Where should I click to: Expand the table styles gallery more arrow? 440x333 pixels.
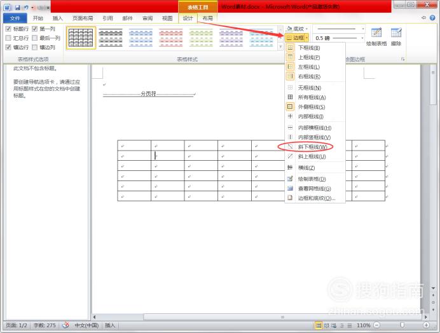click(280, 46)
